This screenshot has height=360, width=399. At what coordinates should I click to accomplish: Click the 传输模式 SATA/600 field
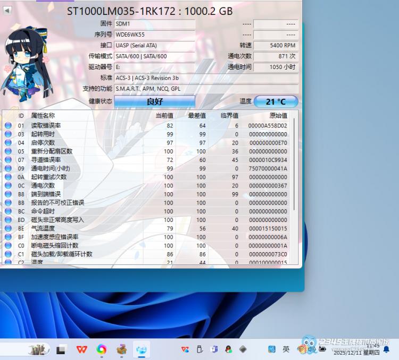tap(155, 56)
